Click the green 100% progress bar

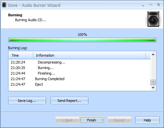click(x=82, y=40)
